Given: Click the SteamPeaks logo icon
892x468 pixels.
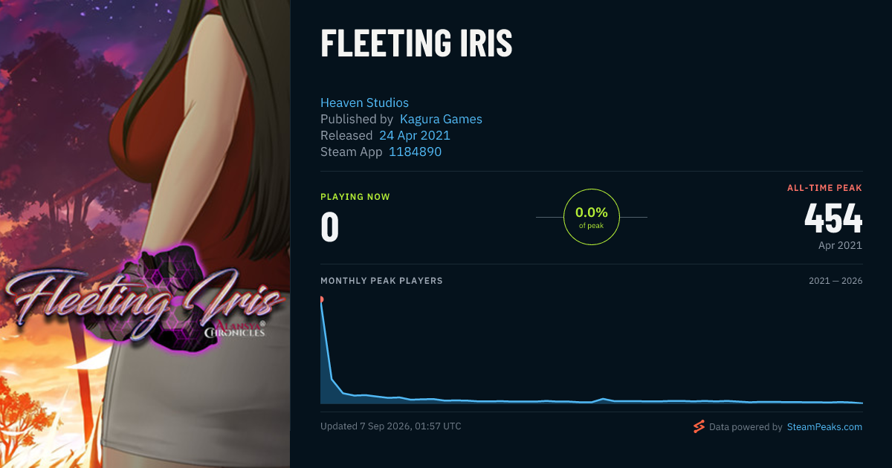Looking at the screenshot, I should 699,426.
